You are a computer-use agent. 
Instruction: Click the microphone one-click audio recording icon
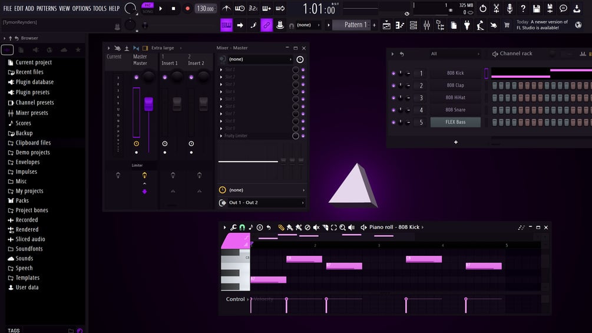coord(510,8)
